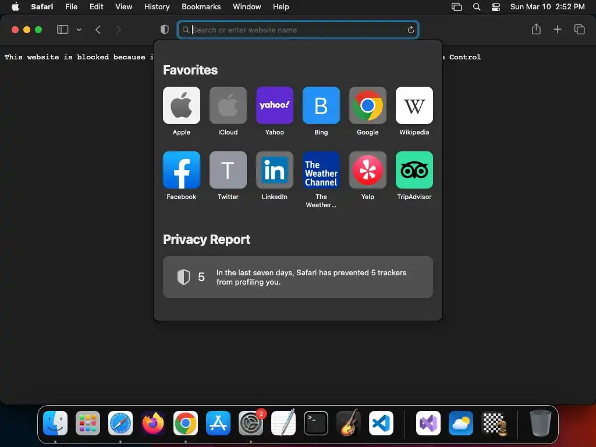596x447 pixels.
Task: Open Control Center in the menu bar
Action: 496,7
